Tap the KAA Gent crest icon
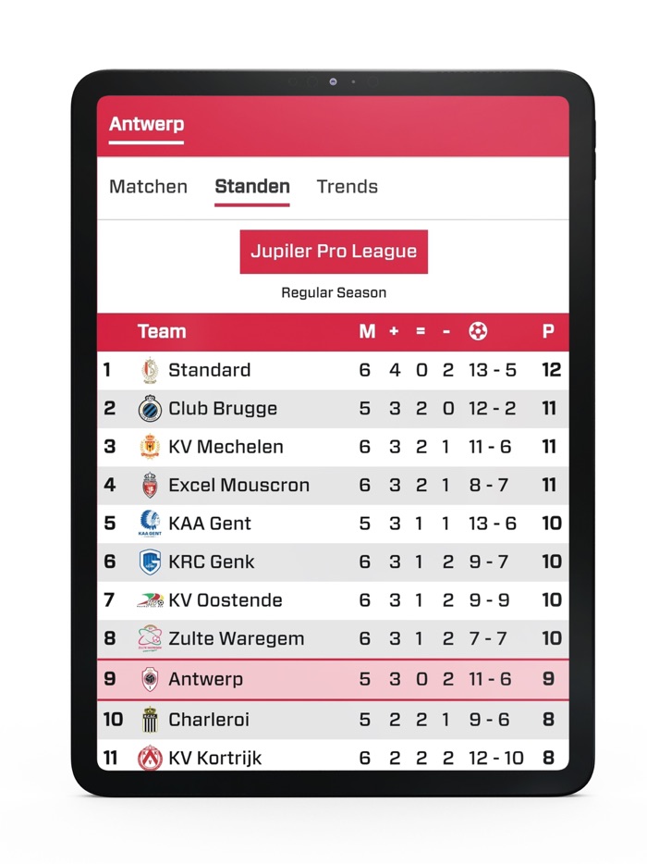 (x=150, y=524)
